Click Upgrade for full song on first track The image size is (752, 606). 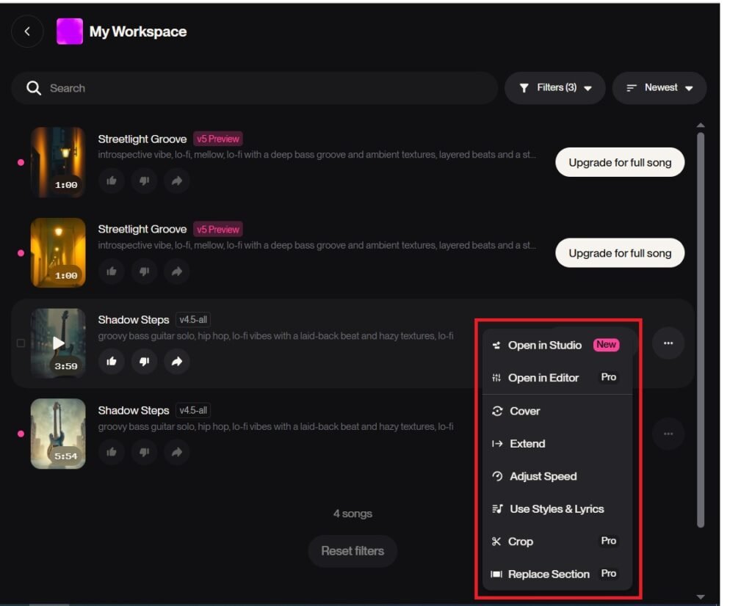(620, 163)
